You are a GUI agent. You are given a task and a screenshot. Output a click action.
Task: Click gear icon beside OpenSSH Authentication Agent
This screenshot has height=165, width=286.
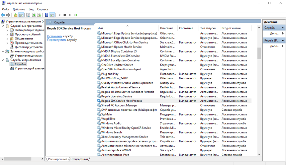[x=99, y=69]
